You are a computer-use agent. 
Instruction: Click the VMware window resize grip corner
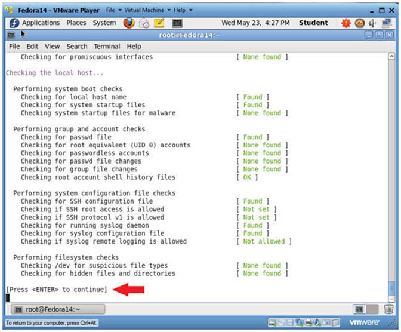click(391, 324)
